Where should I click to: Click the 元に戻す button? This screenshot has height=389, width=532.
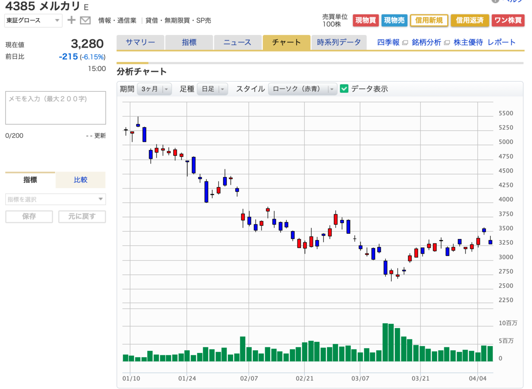[x=82, y=216]
